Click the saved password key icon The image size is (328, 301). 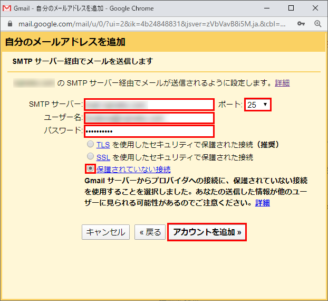(x=301, y=24)
